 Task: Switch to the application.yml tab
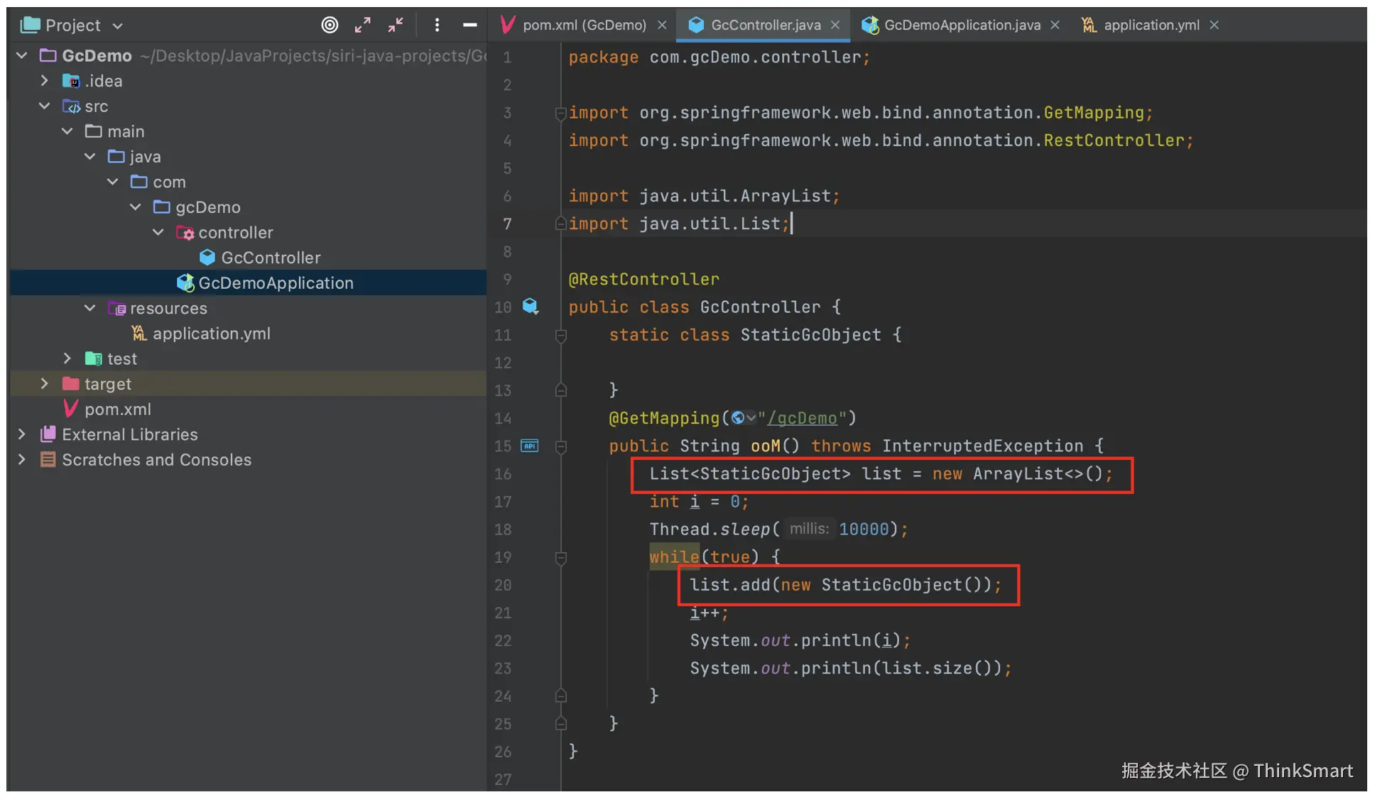point(1151,25)
